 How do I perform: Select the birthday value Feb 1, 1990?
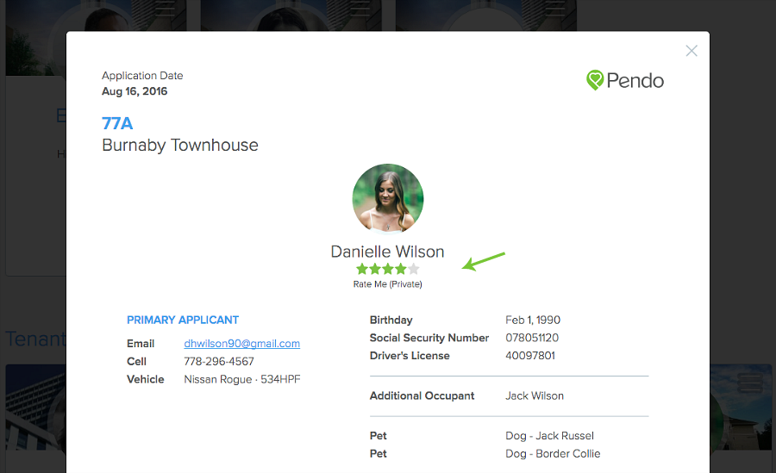(533, 321)
